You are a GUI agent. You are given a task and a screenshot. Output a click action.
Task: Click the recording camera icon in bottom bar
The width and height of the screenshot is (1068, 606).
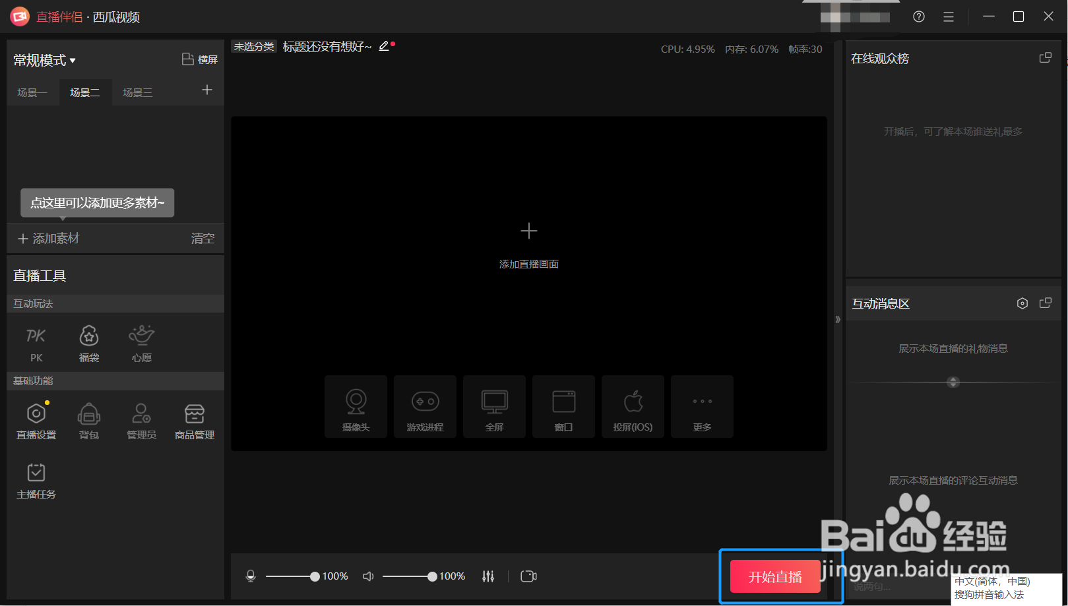(x=528, y=576)
